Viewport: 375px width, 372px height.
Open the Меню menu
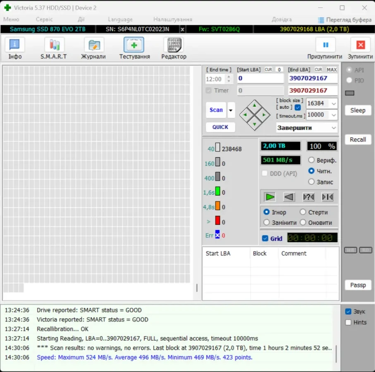pyautogui.click(x=11, y=19)
